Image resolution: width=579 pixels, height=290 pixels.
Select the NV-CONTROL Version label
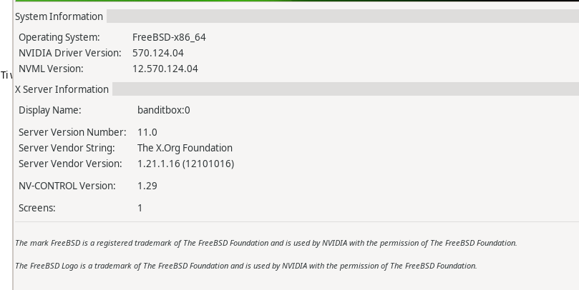click(67, 186)
